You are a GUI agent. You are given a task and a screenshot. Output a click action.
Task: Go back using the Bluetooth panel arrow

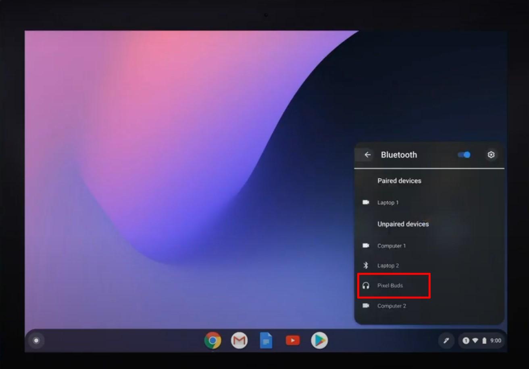pyautogui.click(x=367, y=155)
